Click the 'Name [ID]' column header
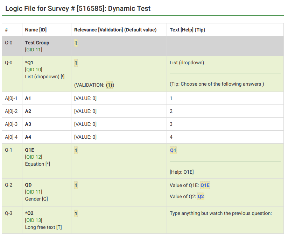Viewport: 288px width, 239px height. click(x=36, y=30)
